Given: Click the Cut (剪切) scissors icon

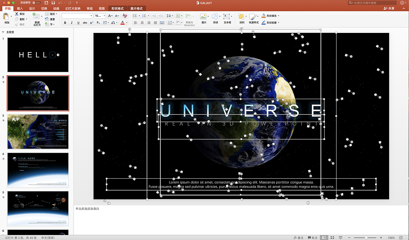Looking at the screenshot, I should tap(16, 14).
